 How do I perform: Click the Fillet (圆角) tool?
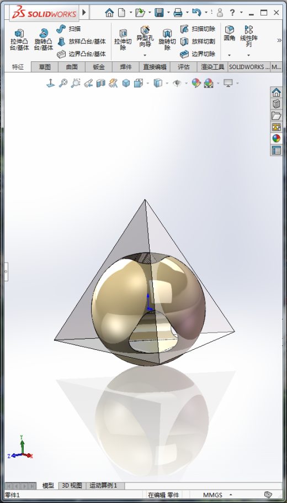click(x=230, y=34)
